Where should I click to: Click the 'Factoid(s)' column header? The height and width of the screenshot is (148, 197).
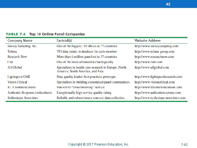[64, 41]
